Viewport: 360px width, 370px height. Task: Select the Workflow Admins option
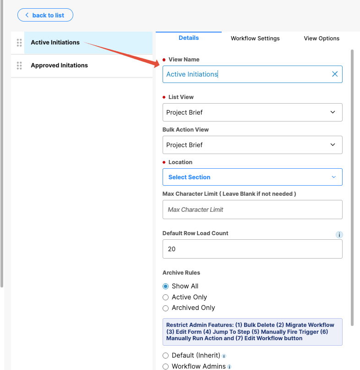click(165, 366)
